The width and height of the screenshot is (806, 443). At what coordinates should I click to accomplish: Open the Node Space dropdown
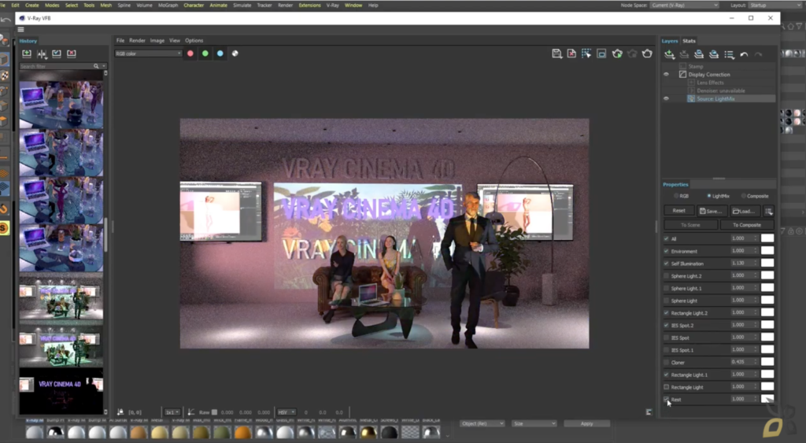[684, 6]
